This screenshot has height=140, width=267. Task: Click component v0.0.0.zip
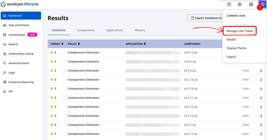pos(190,61)
